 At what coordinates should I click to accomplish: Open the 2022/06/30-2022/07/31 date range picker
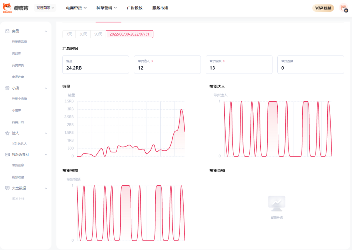(x=129, y=34)
